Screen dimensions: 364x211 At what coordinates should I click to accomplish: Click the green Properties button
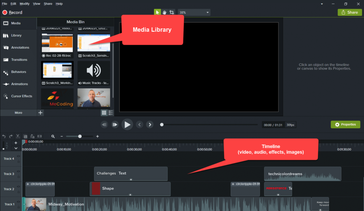(x=346, y=125)
